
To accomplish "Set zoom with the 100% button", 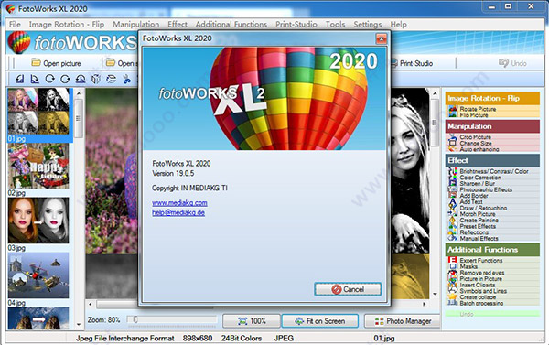I will coord(252,321).
